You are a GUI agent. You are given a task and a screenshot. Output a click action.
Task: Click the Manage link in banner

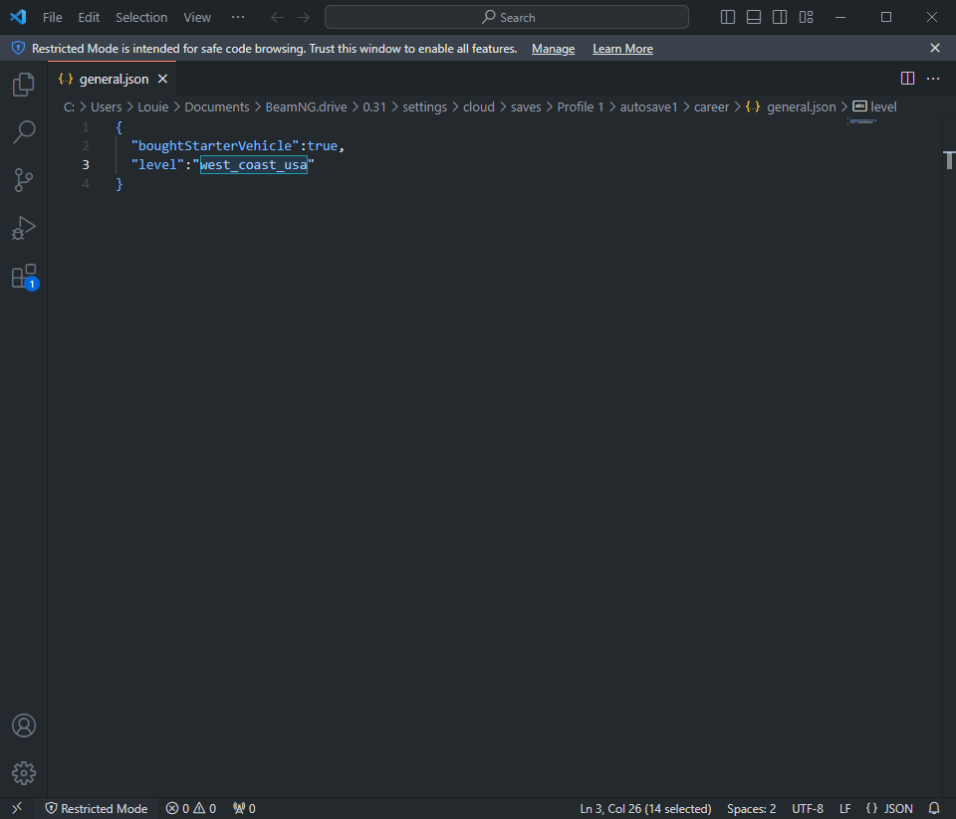553,48
